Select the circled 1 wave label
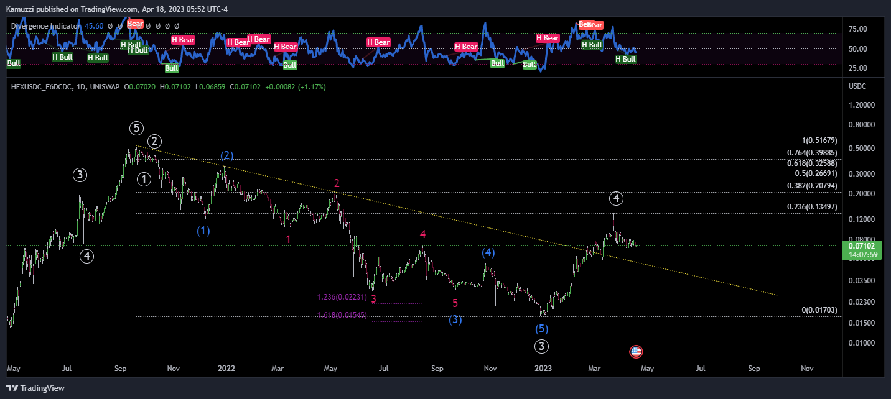Image resolution: width=891 pixels, height=399 pixels. coord(144,180)
